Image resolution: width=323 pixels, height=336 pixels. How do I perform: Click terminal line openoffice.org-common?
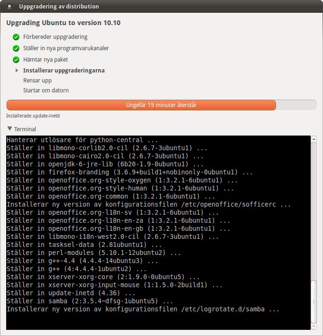coord(111,196)
